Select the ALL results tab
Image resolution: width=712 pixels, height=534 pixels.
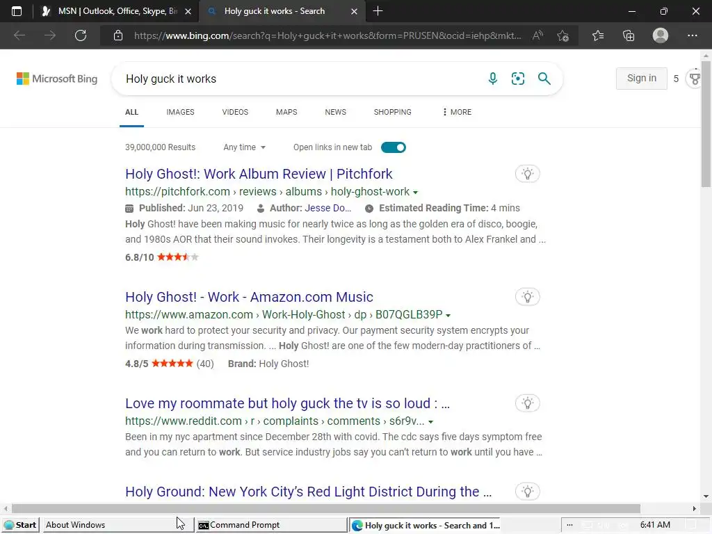(x=131, y=112)
